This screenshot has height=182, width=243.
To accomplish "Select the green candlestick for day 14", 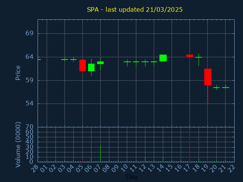I will [163, 58].
